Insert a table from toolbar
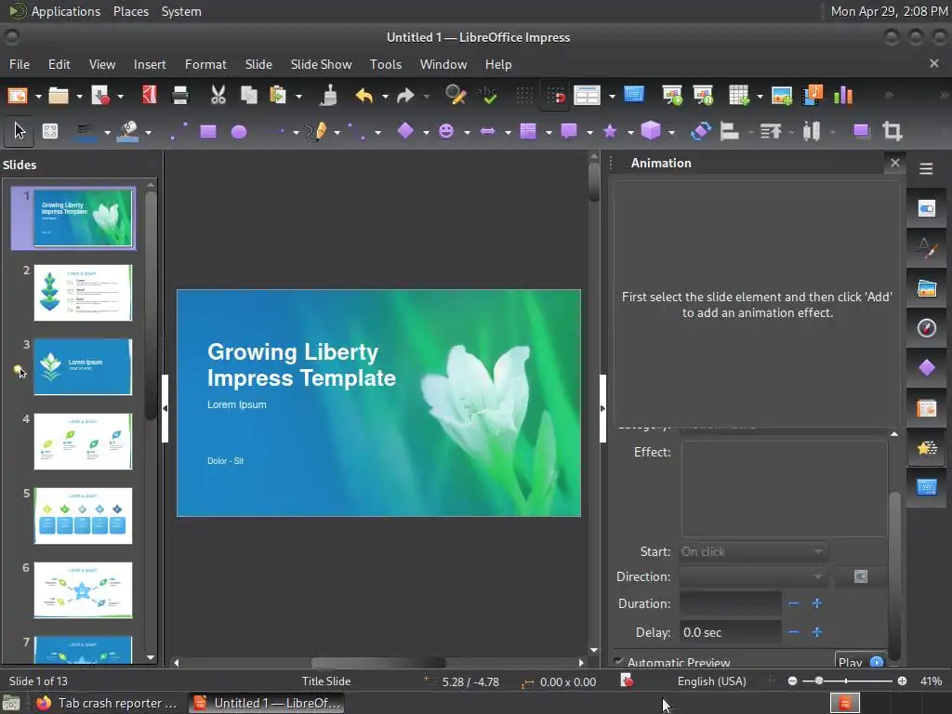 [739, 96]
